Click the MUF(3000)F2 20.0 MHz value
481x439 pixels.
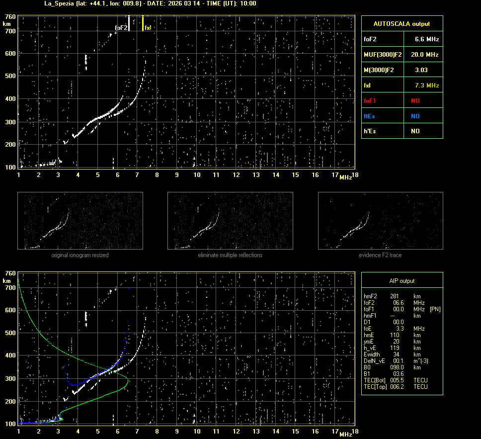(424, 54)
